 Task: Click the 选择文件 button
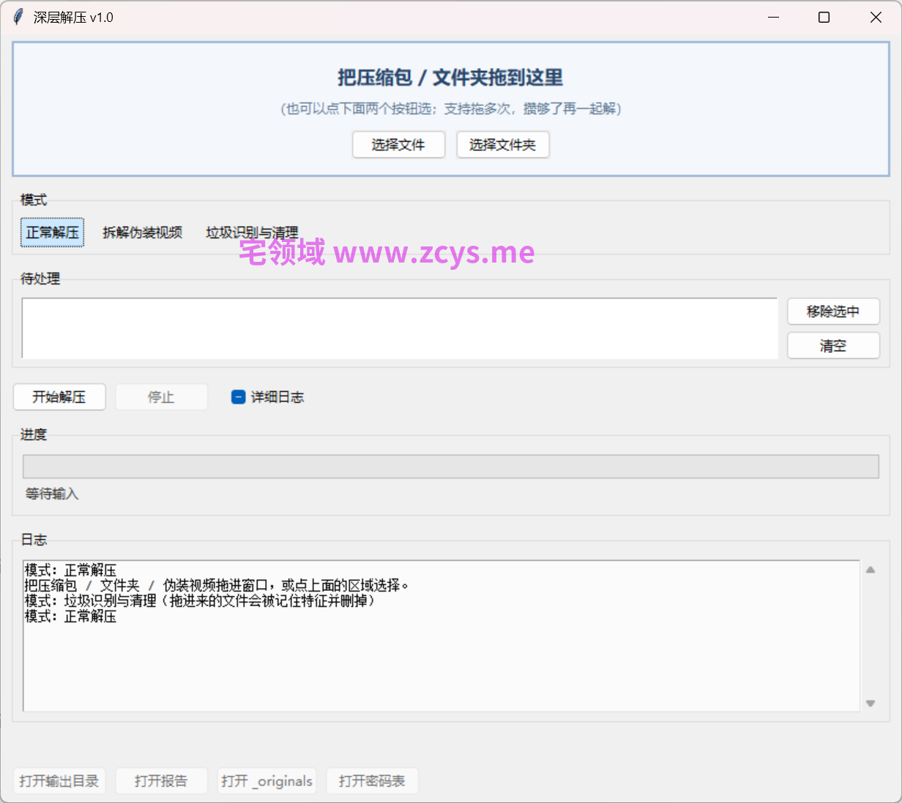coord(398,145)
